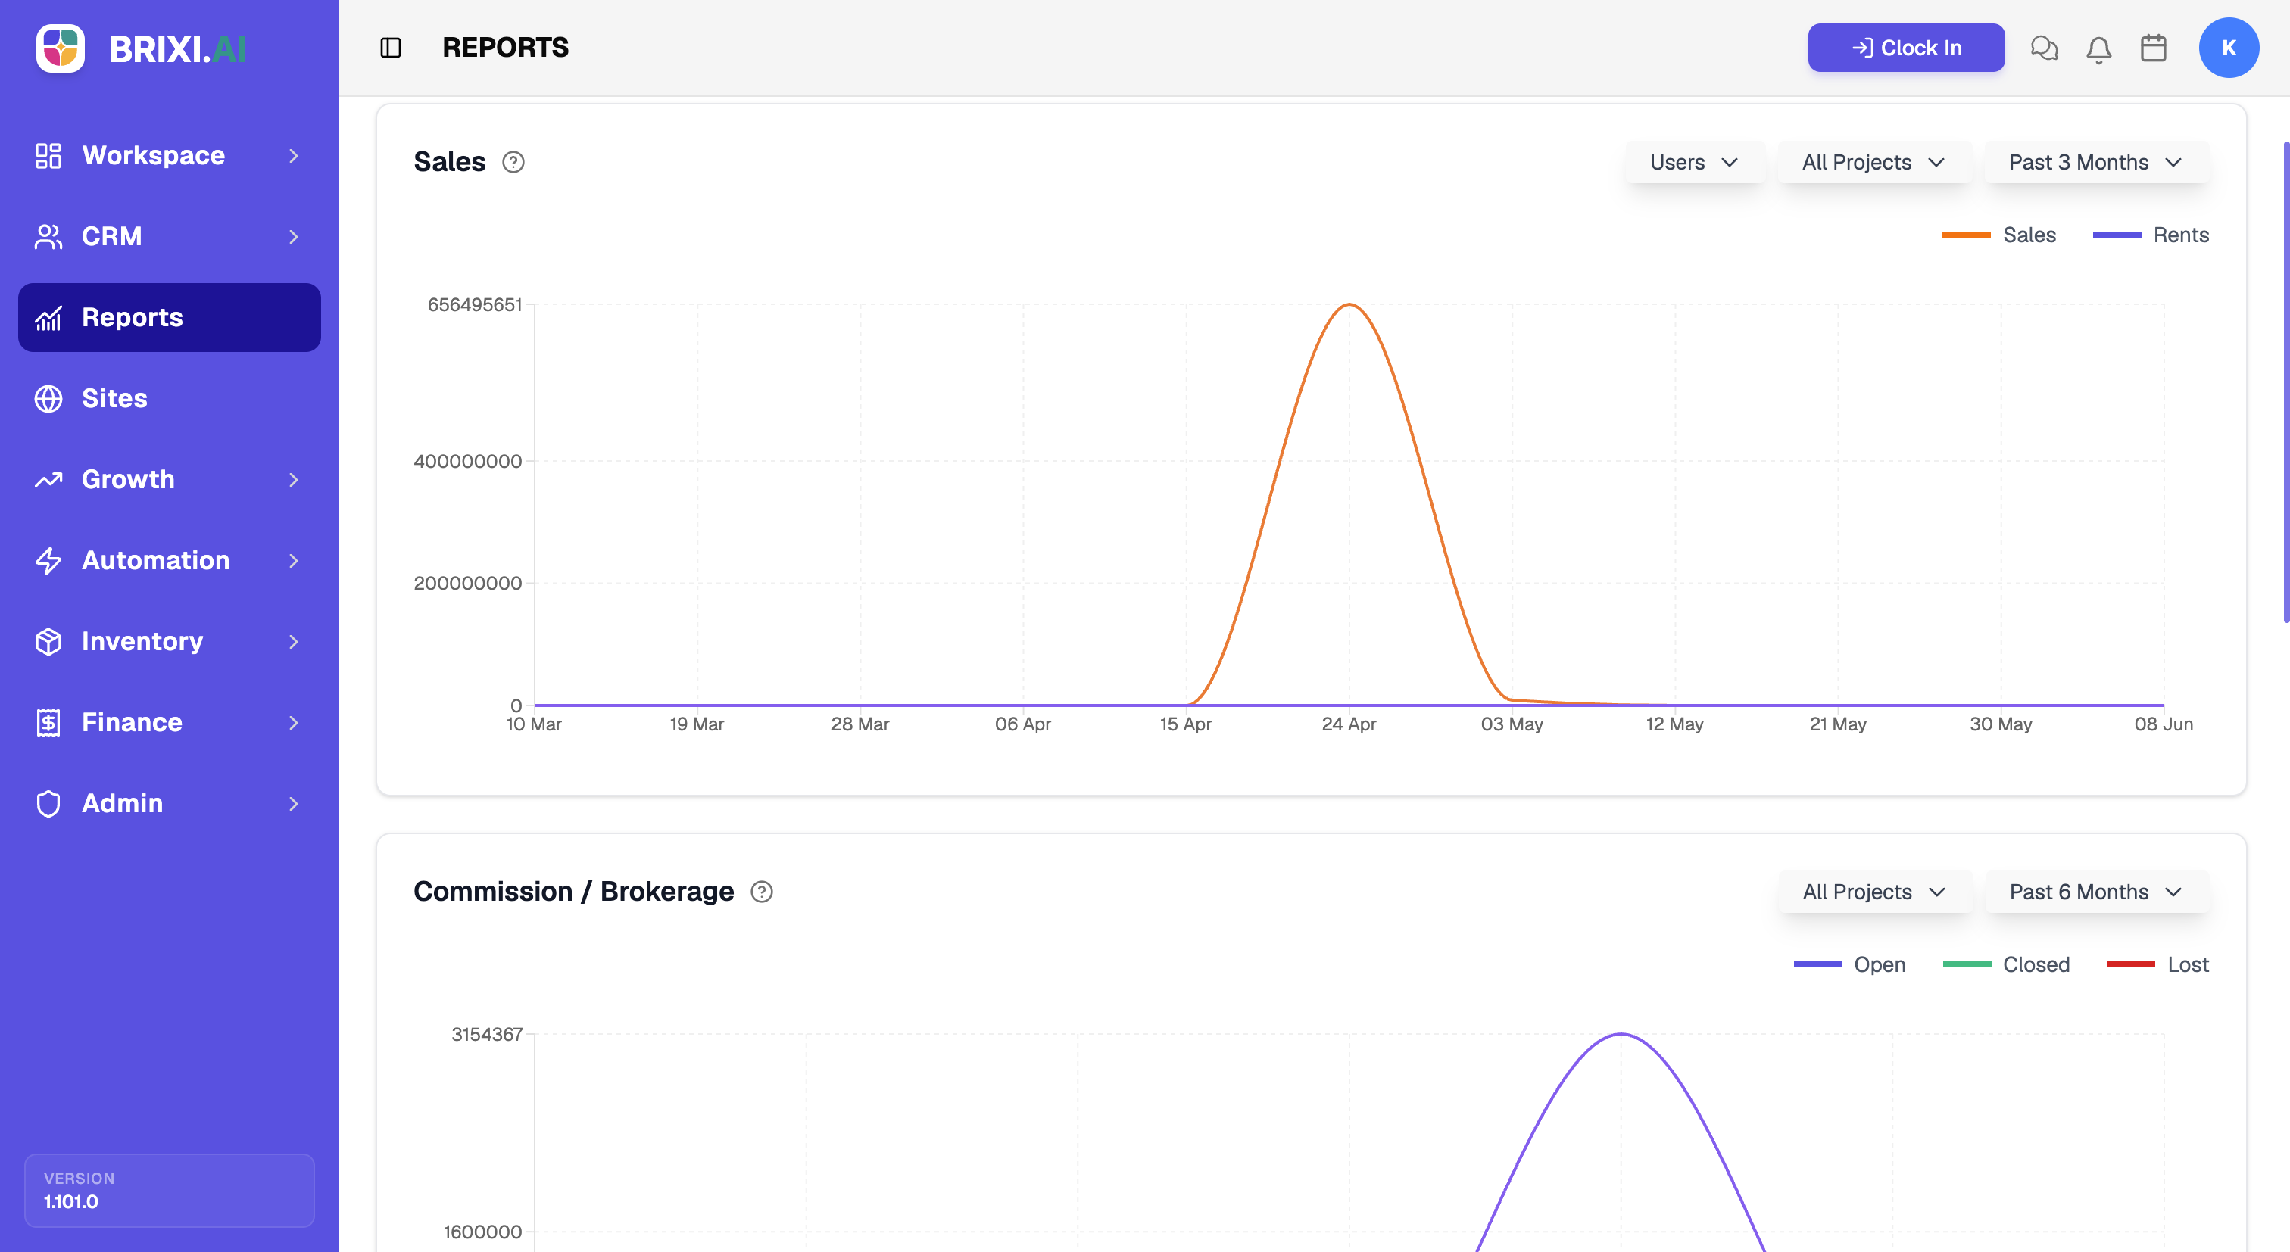2290x1252 pixels.
Task: Open the Users dropdown in Sales
Action: tap(1694, 162)
